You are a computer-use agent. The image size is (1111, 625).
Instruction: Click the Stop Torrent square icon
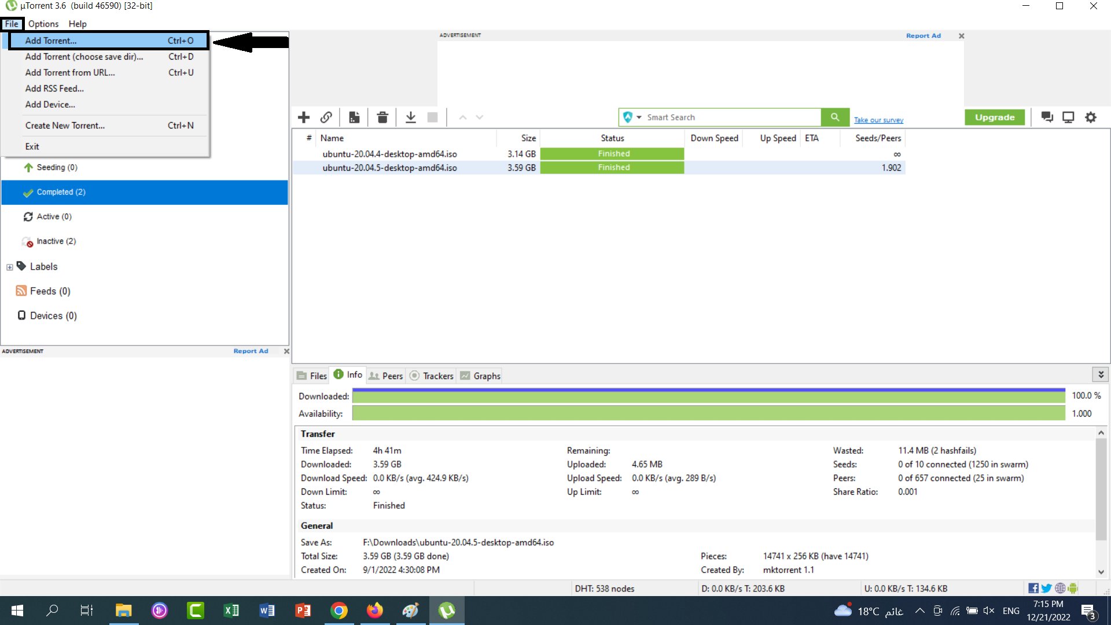coord(432,117)
